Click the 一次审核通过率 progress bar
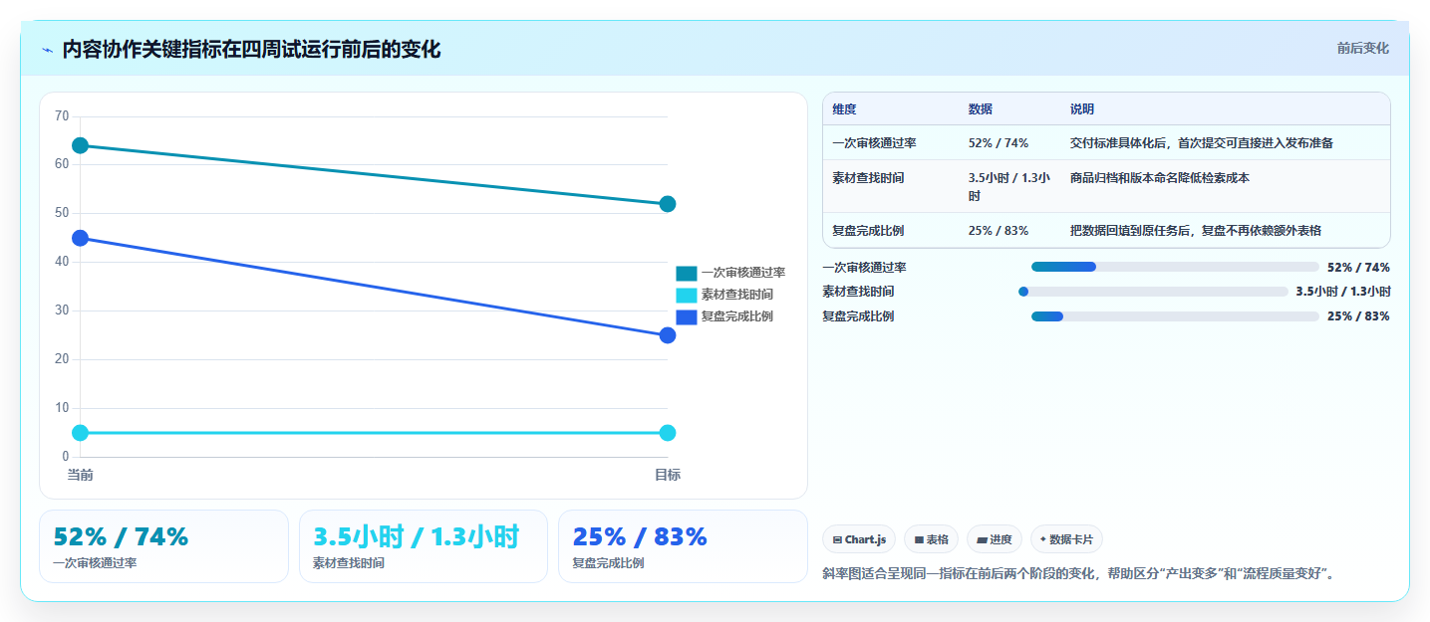Screen dimensions: 1430x622 [1175, 267]
